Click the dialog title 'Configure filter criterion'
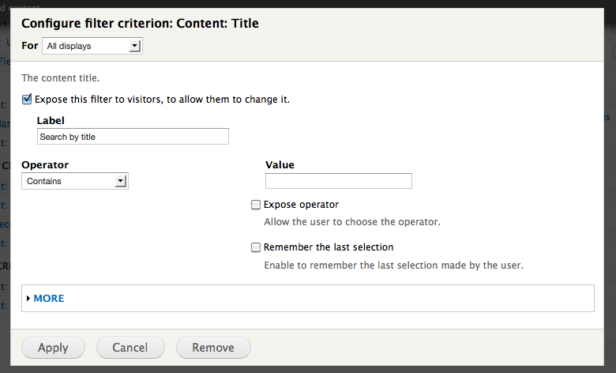The height and width of the screenshot is (373, 616). click(140, 24)
